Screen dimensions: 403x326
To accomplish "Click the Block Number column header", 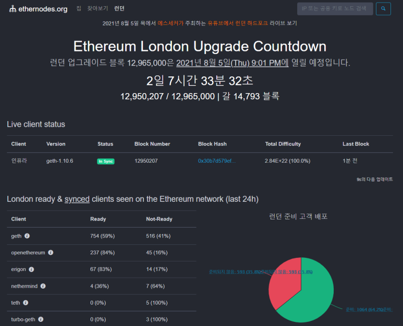I will pyautogui.click(x=152, y=144).
